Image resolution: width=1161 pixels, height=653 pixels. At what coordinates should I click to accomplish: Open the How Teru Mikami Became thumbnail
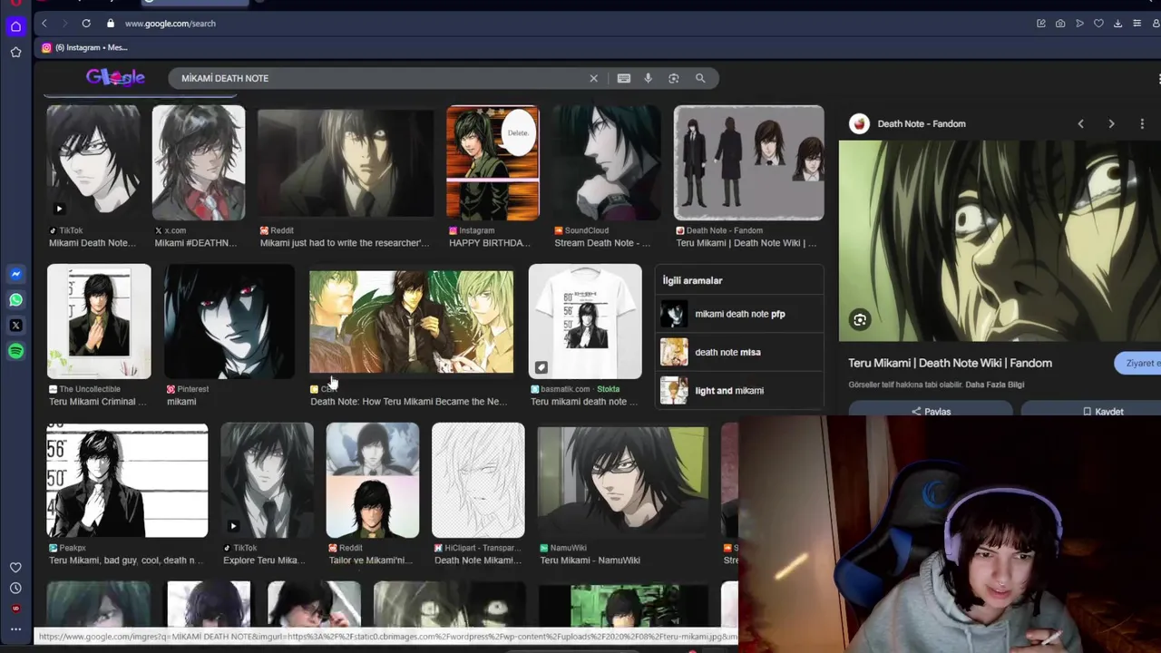411,321
